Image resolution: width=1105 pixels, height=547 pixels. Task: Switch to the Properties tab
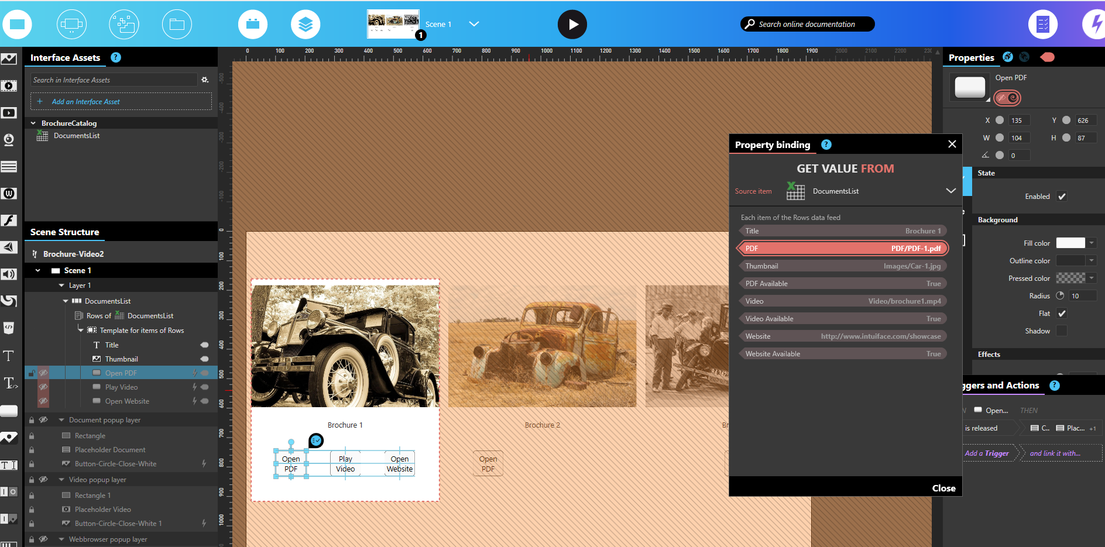[x=972, y=57]
